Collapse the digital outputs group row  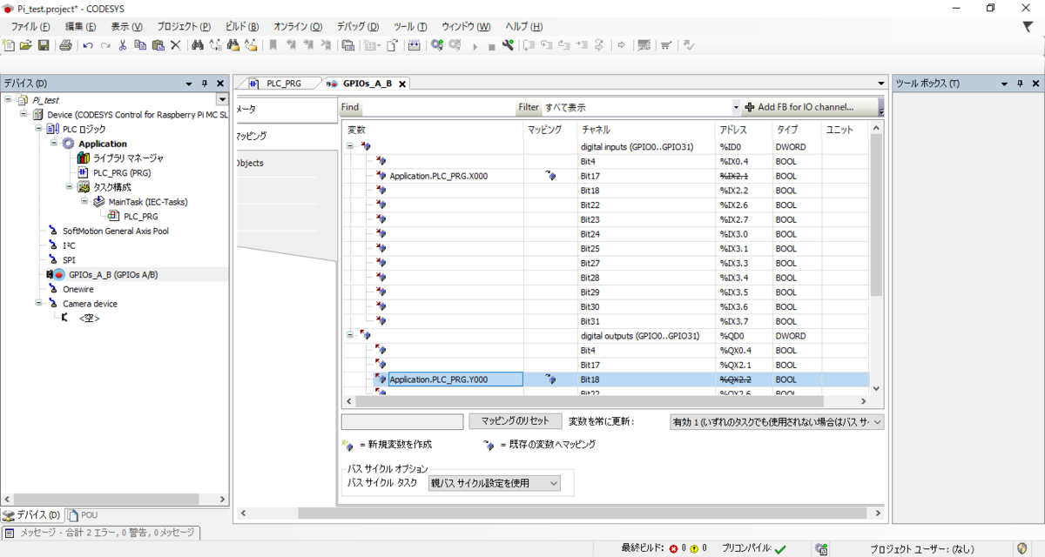click(350, 335)
